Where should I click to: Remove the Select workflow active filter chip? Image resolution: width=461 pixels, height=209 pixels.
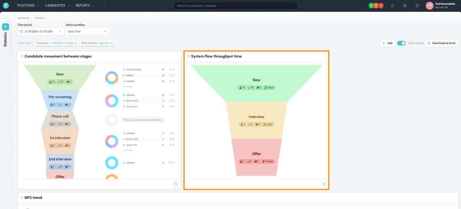coord(112,43)
